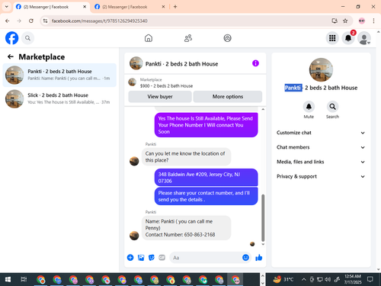Open install app icon in address bar
This screenshot has height=286, width=381.
click(335, 21)
